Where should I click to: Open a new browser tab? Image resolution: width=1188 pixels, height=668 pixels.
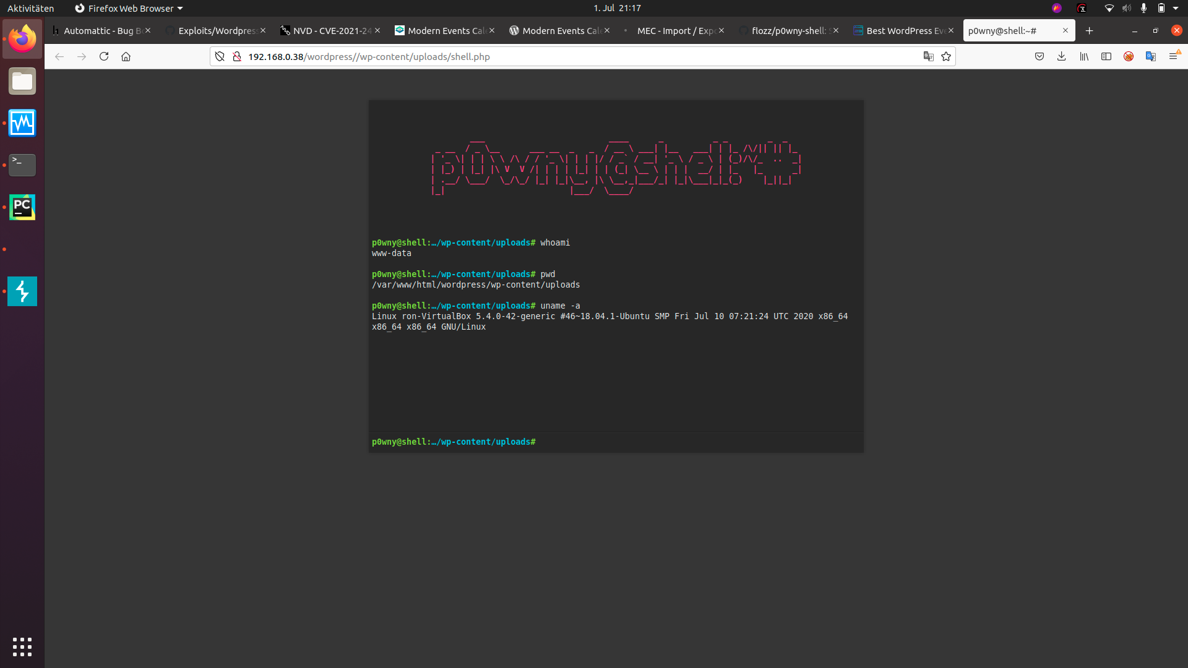[1090, 30]
